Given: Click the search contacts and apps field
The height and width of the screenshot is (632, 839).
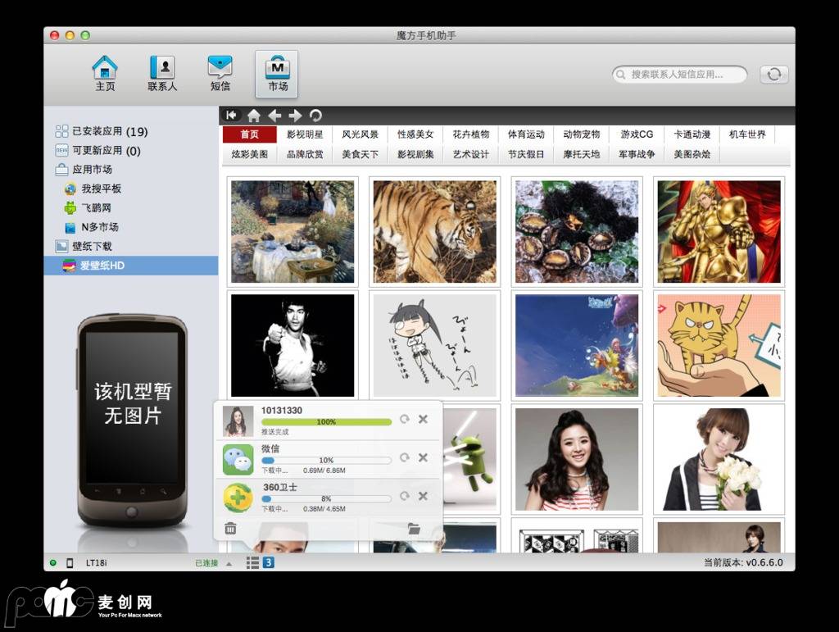Looking at the screenshot, I should point(680,75).
